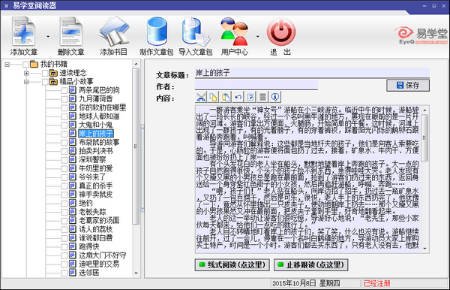Click the select-all page icon next to undo
Viewport: 450px width, 290px height.
(250, 97)
